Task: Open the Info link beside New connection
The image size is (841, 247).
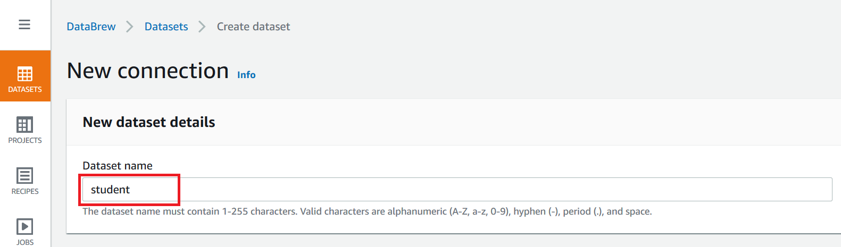Action: [246, 75]
